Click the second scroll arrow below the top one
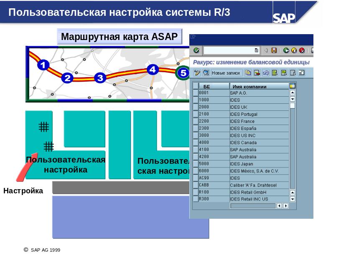The image size is (341, 255). coord(293,99)
